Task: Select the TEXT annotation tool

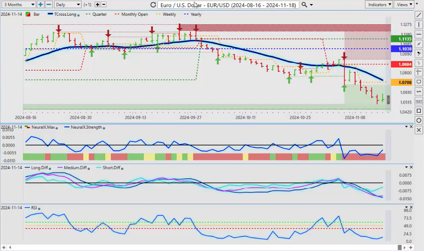Action: click(x=418, y=101)
